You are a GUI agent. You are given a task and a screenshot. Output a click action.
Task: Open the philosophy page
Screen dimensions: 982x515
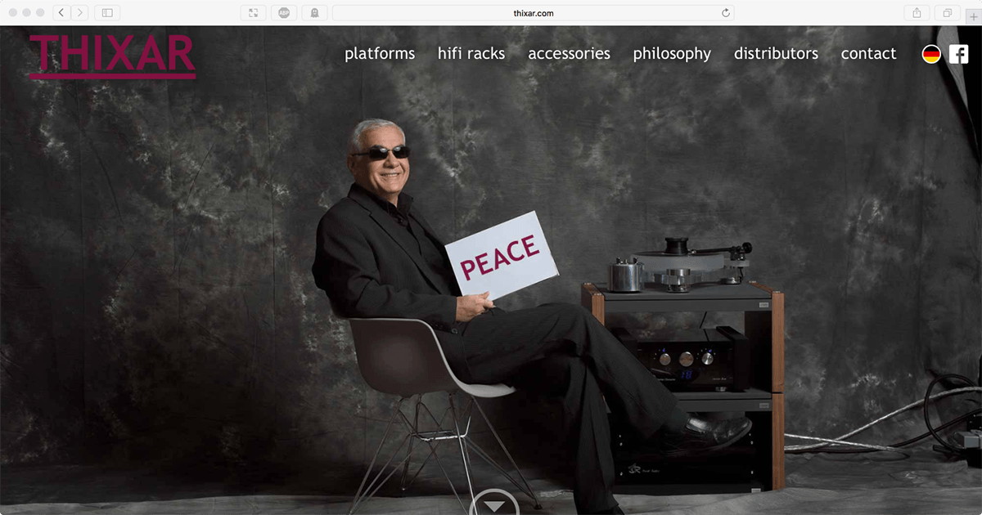(672, 54)
